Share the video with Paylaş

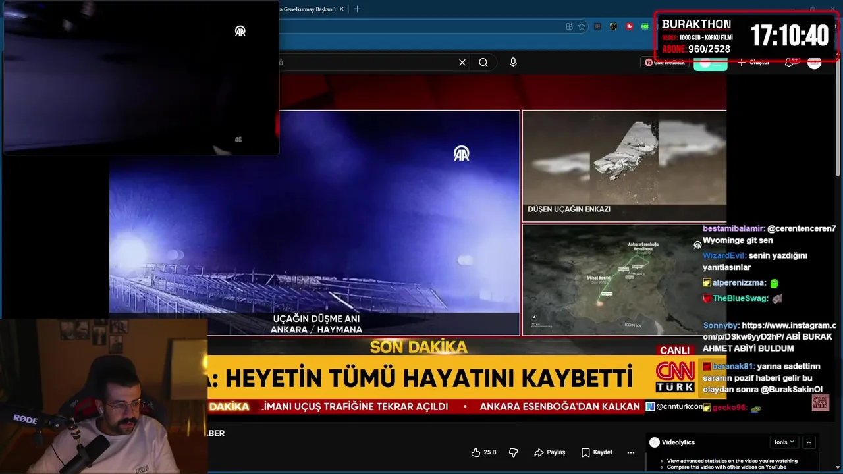coord(550,452)
